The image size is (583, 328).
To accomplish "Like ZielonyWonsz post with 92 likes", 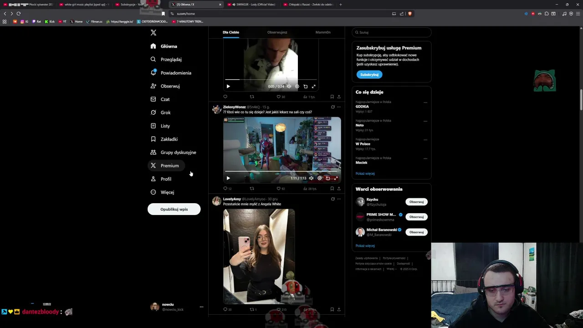I will [x=281, y=189].
